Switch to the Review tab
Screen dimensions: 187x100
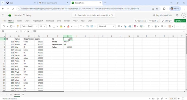67,21
